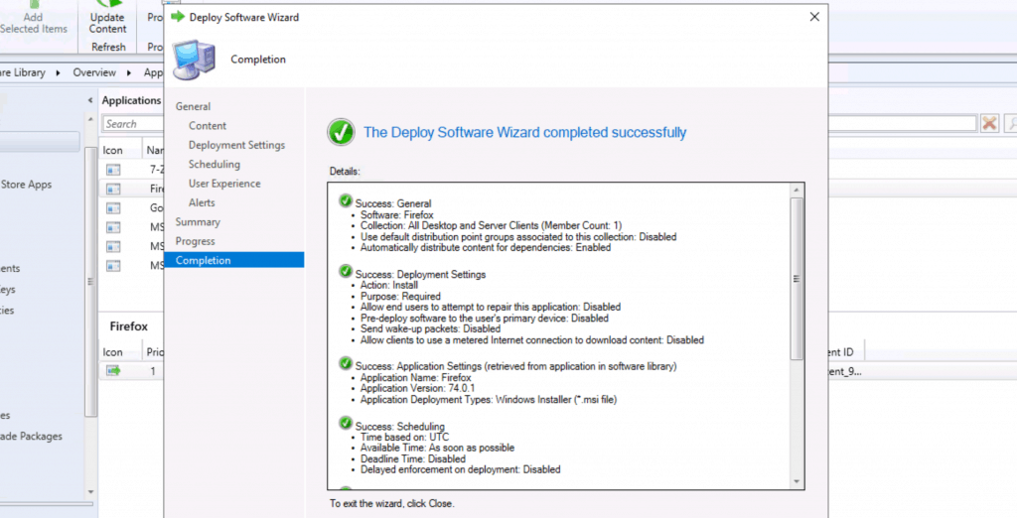Close the Deploy Software Wizard window

click(814, 17)
